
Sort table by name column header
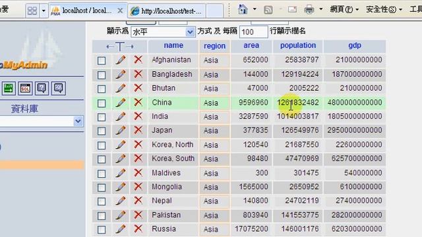pos(173,45)
